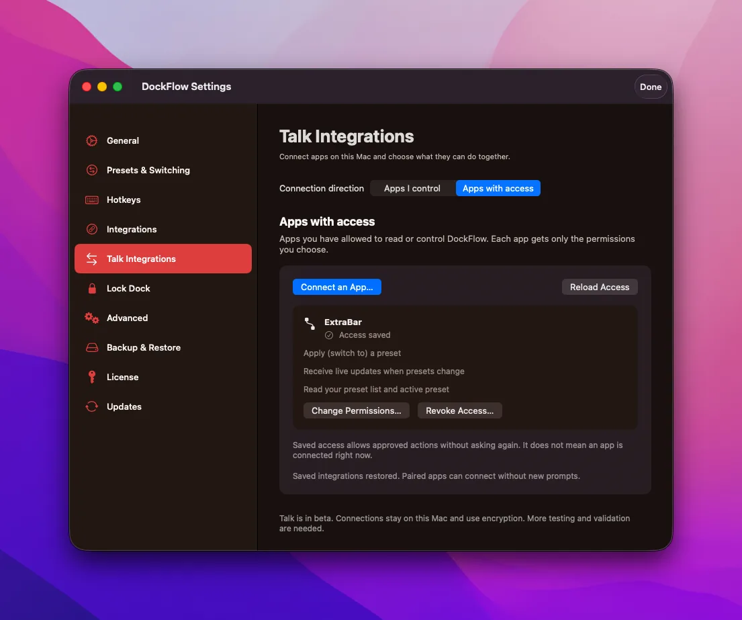This screenshot has height=620, width=742.
Task: Click the Lock Dock padlock icon
Action: tap(92, 288)
